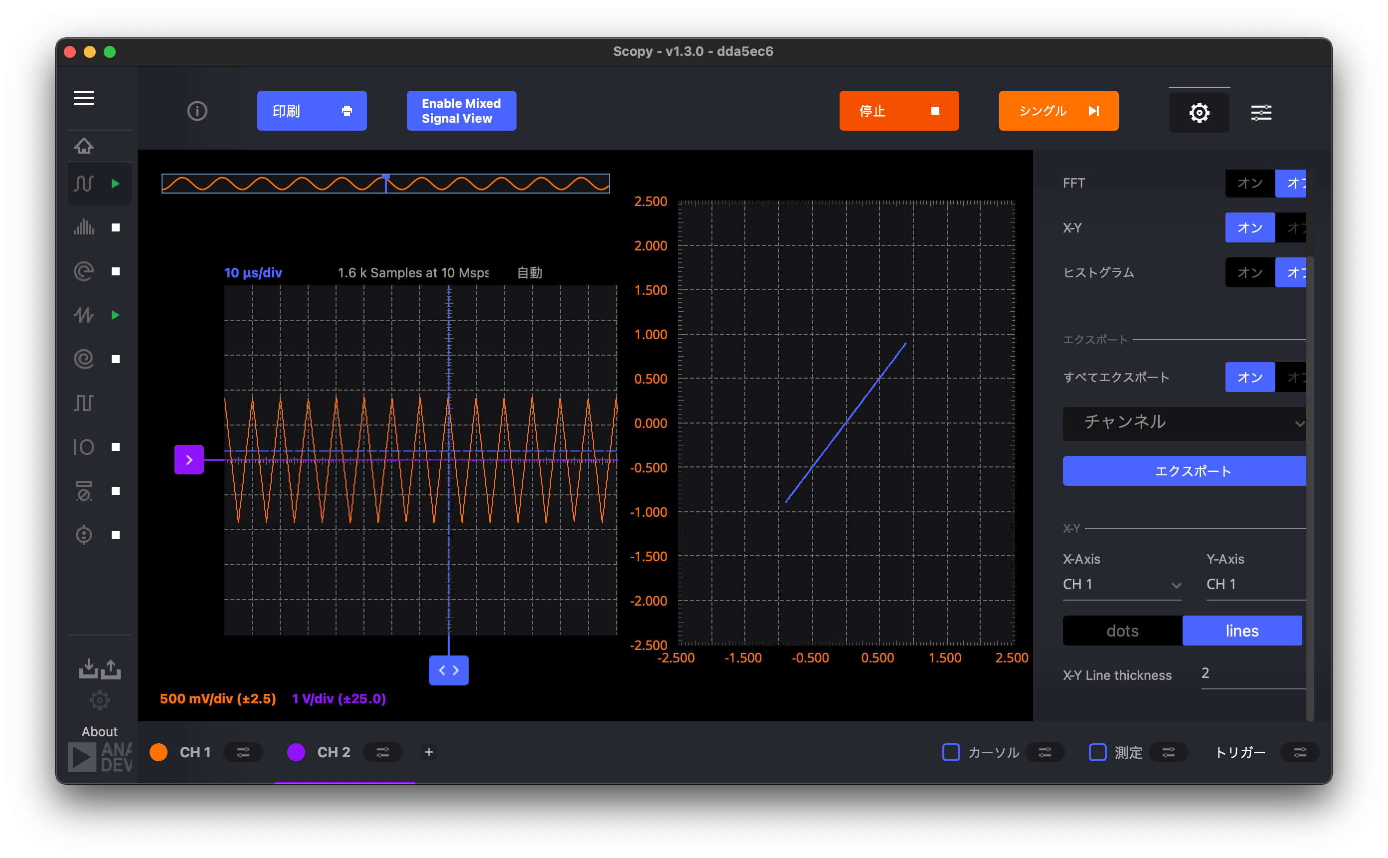Turn FFT off

pos(1290,183)
